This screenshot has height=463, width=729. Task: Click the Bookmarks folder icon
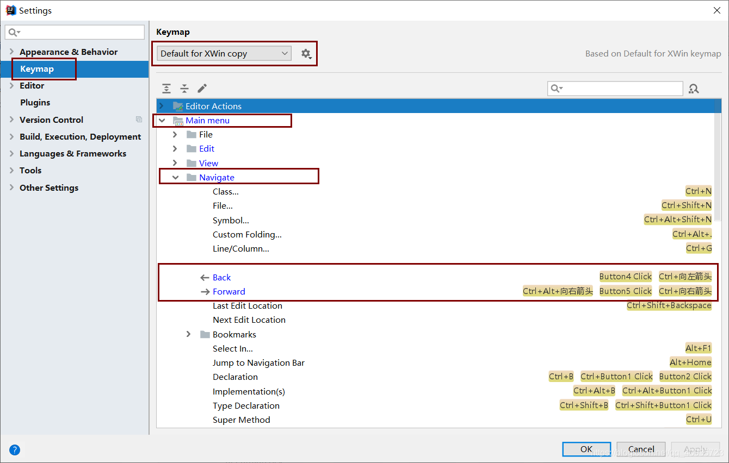(x=205, y=335)
